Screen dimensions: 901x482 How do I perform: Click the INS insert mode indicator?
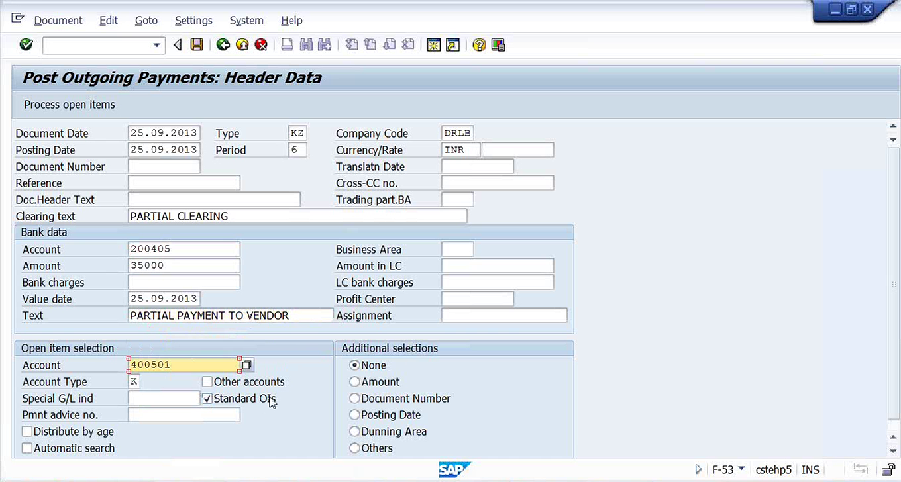tap(810, 469)
